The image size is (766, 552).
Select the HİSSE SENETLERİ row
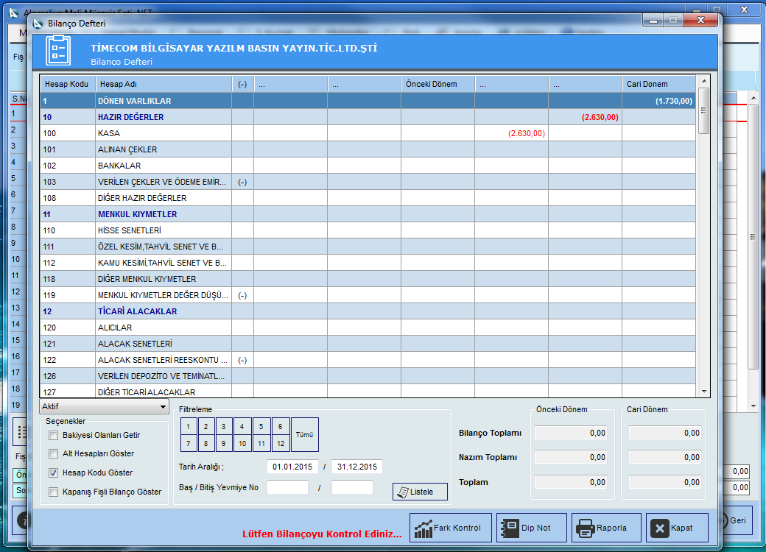[x=368, y=230]
